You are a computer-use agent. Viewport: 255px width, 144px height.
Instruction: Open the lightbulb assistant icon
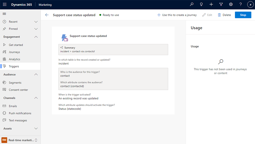[201, 5]
